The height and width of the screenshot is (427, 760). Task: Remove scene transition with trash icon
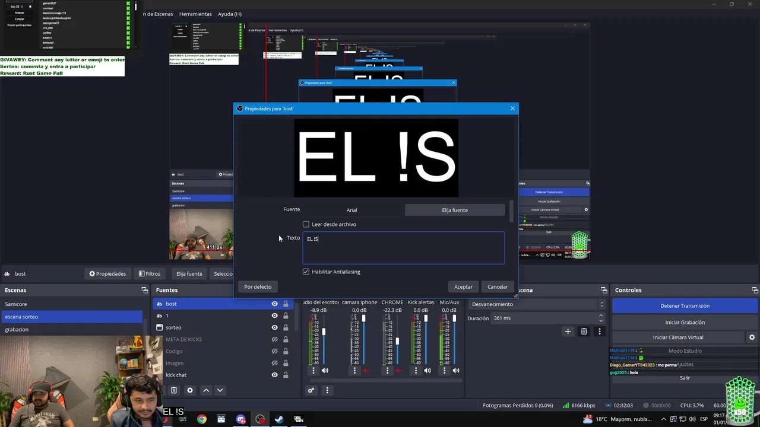[x=584, y=332]
